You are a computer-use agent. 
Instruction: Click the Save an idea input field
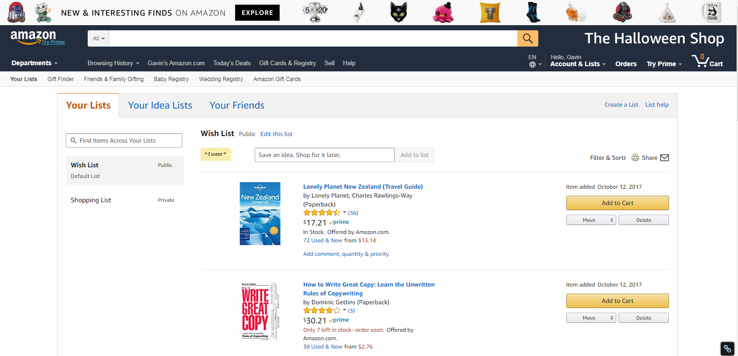324,155
